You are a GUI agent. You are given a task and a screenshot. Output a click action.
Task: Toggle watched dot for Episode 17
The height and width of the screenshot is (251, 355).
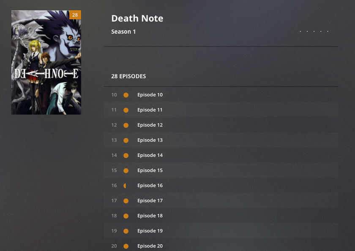pyautogui.click(x=126, y=201)
